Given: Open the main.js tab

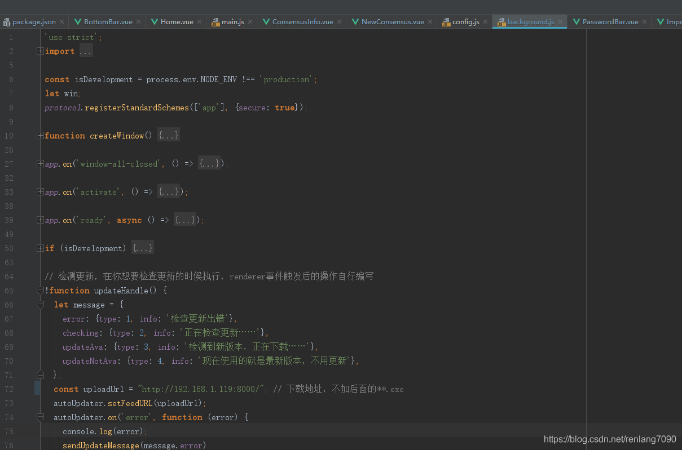Looking at the screenshot, I should 233,22.
